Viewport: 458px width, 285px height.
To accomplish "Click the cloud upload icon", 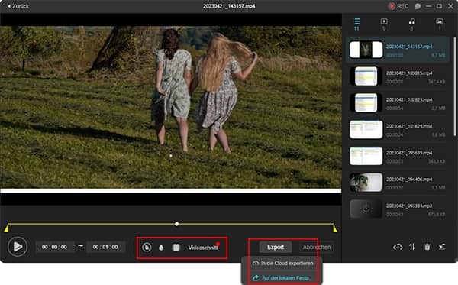I will tap(398, 247).
